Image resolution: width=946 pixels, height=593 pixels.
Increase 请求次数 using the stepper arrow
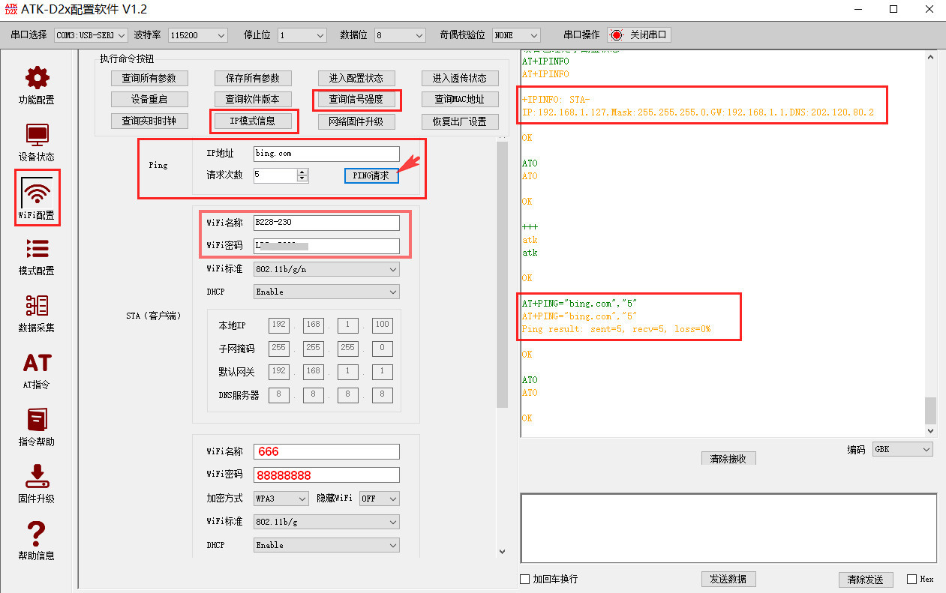pyautogui.click(x=303, y=171)
